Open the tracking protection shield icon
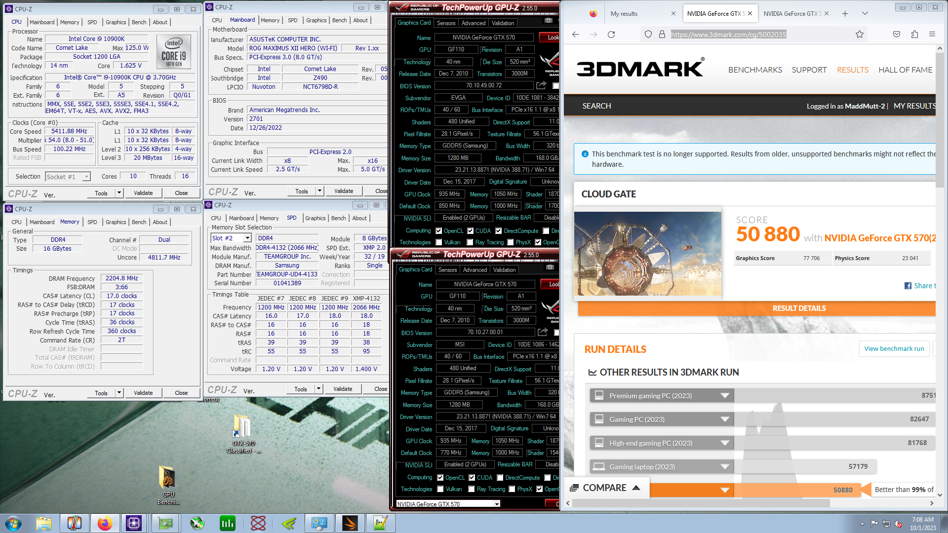Image resolution: width=948 pixels, height=533 pixels. 648,35
